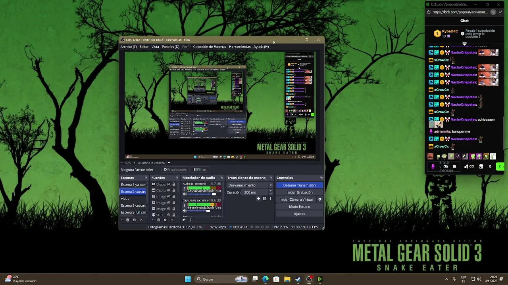Undock the Mezclador de audio panel
This screenshot has height=285, width=508.
click(x=222, y=178)
